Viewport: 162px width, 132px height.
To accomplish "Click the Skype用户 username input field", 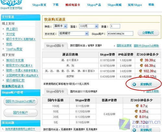I will coord(120,33).
